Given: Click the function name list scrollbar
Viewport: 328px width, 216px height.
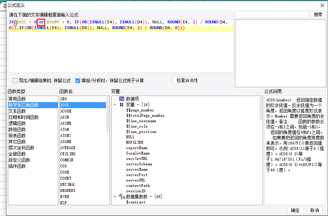Looking at the screenshot, I should pyautogui.click(x=108, y=115).
